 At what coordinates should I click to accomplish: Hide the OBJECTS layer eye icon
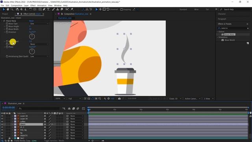pyautogui.click(x=2, y=135)
